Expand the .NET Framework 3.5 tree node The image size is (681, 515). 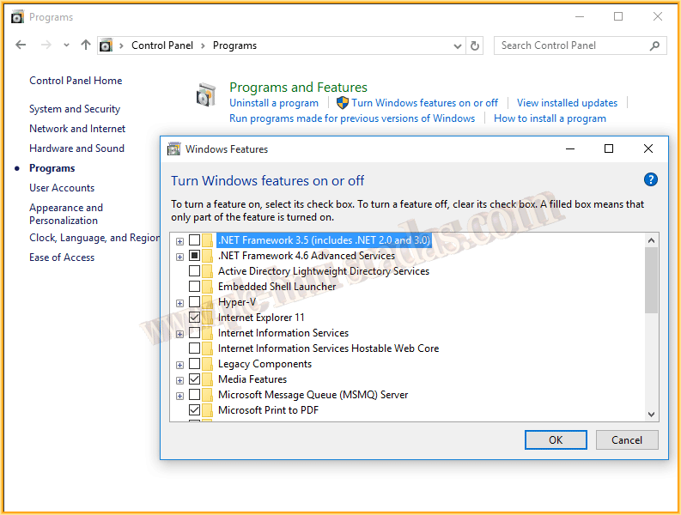(x=179, y=240)
